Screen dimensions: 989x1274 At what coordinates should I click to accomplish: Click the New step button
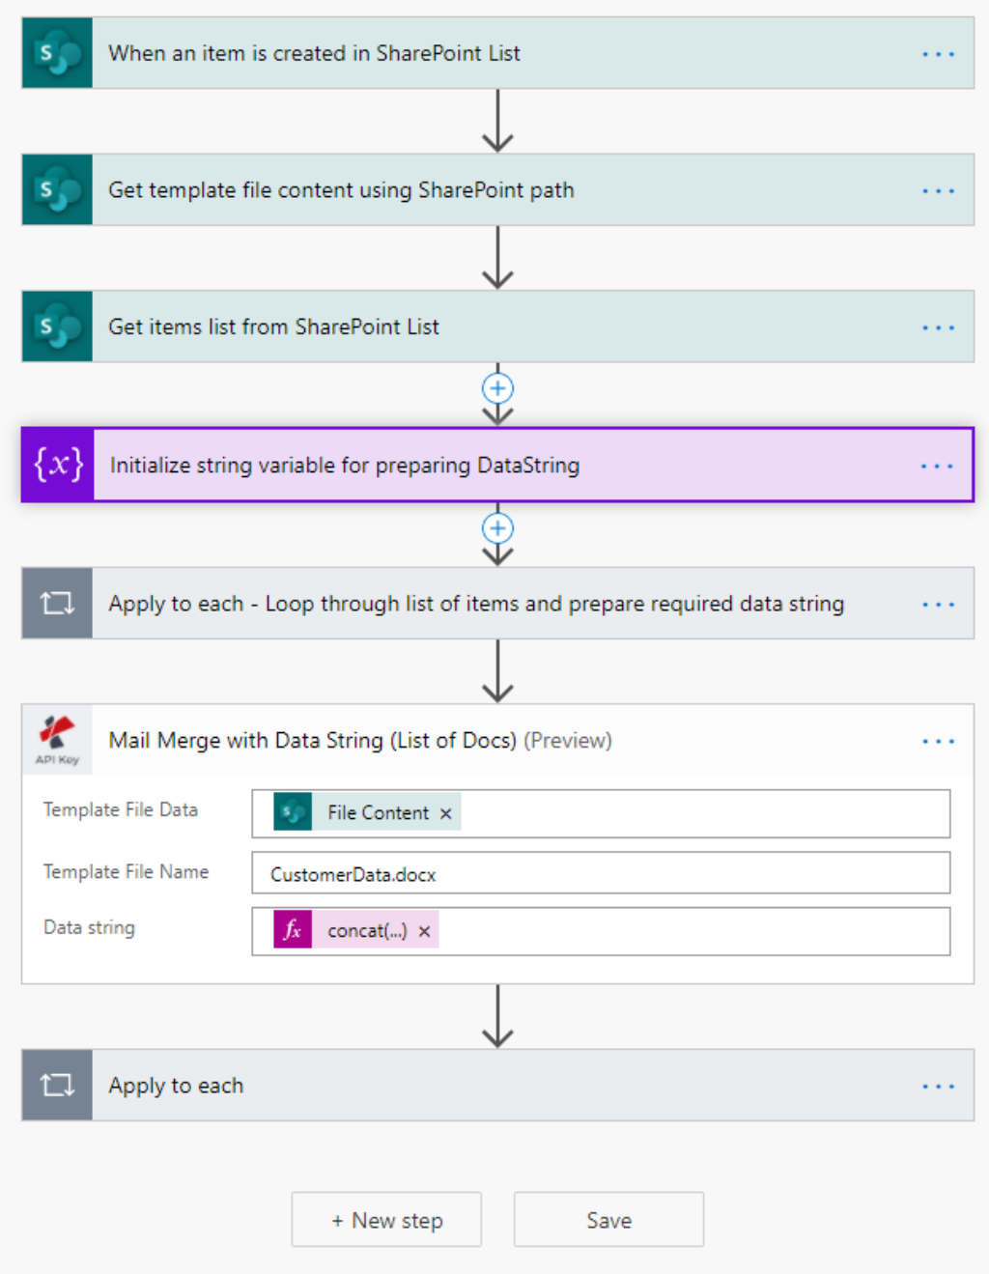point(386,1220)
